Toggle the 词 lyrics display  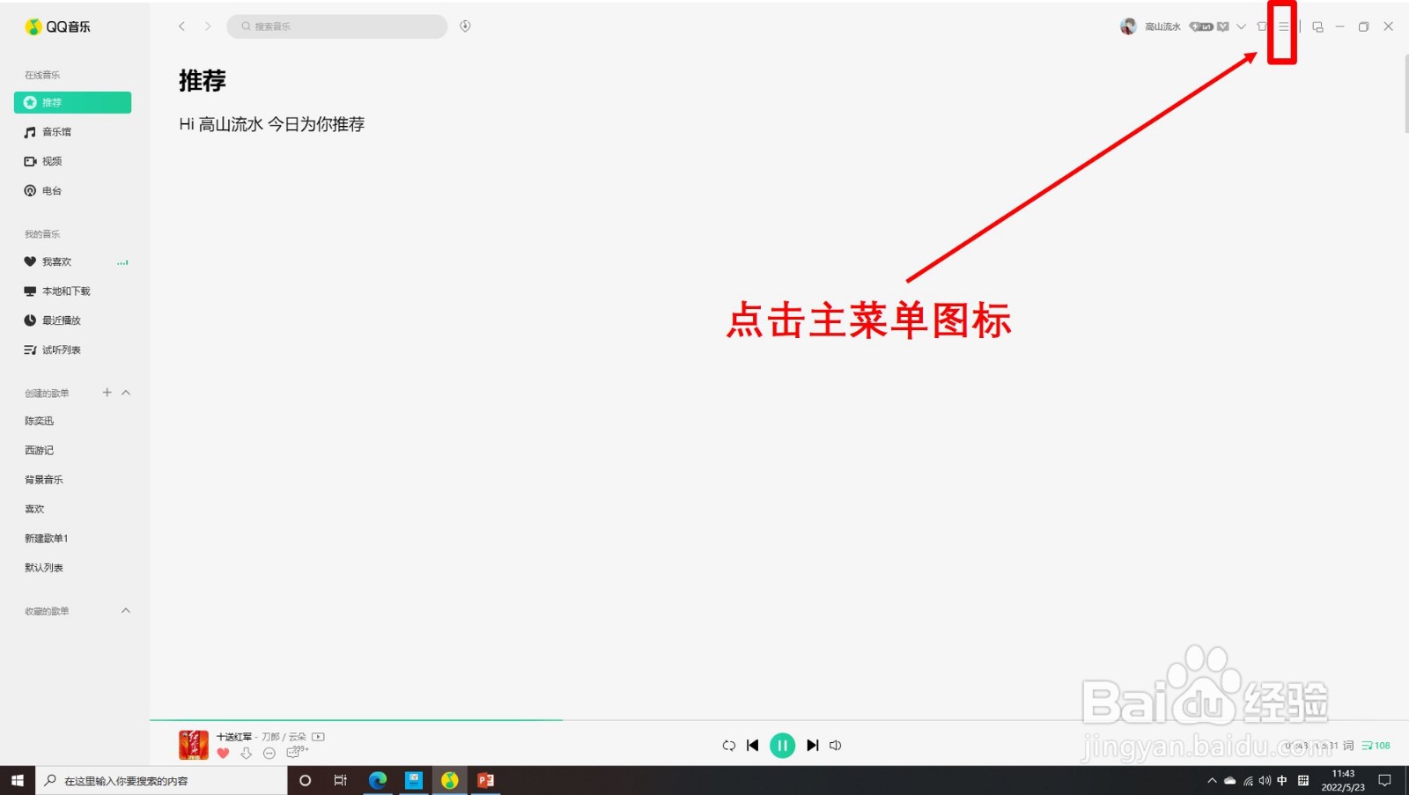pyautogui.click(x=1348, y=746)
